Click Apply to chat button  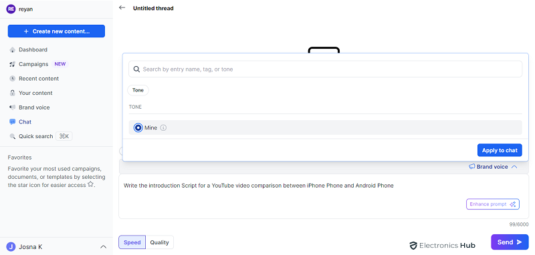pos(500,150)
